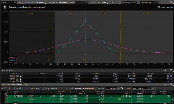Viewport: 174px width, 104px height.
Task: Click the Gamma column header
Action: [77, 73]
